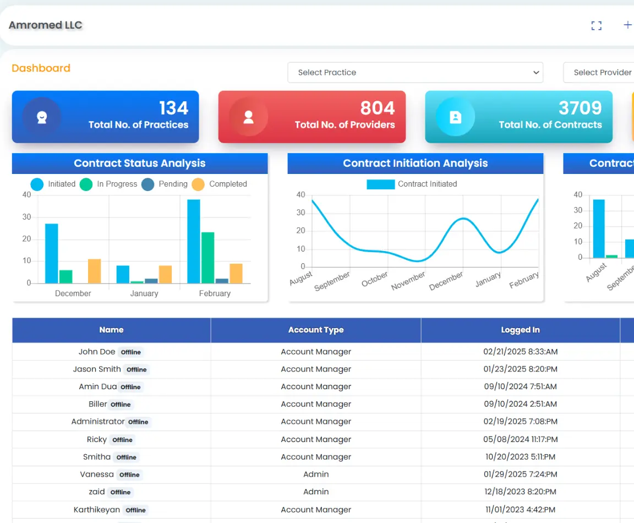
Task: Click the Total No. of Providers person icon
Action: (248, 117)
